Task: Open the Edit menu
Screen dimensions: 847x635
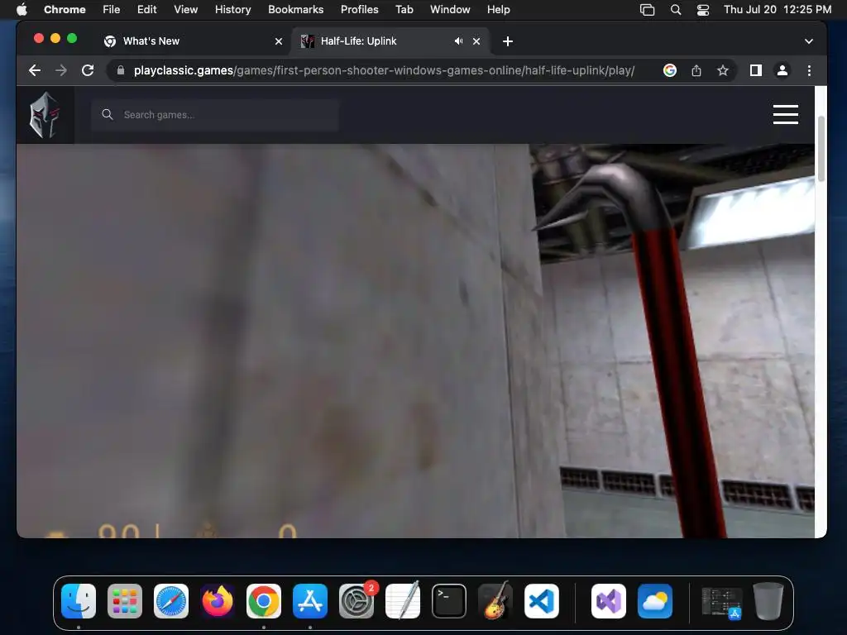Action: pos(146,9)
